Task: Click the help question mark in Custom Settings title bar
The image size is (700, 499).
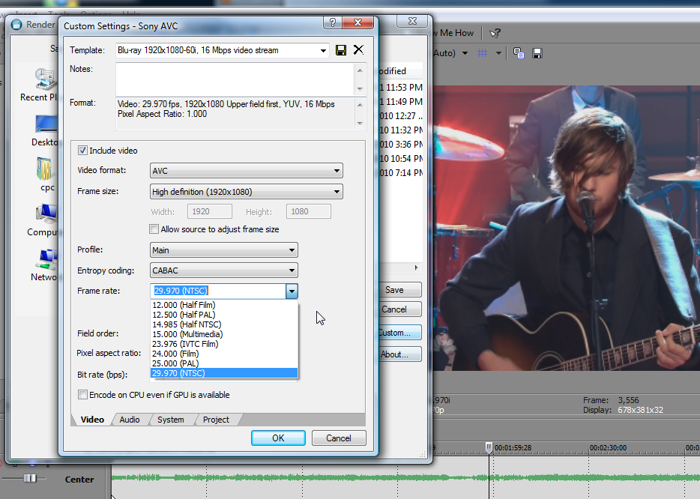Action: click(332, 24)
